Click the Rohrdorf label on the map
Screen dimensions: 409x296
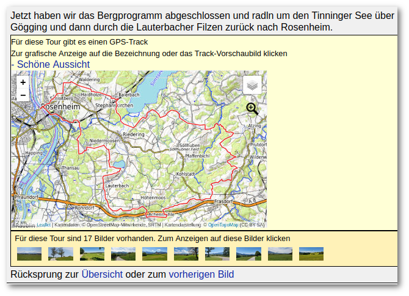[84, 208]
